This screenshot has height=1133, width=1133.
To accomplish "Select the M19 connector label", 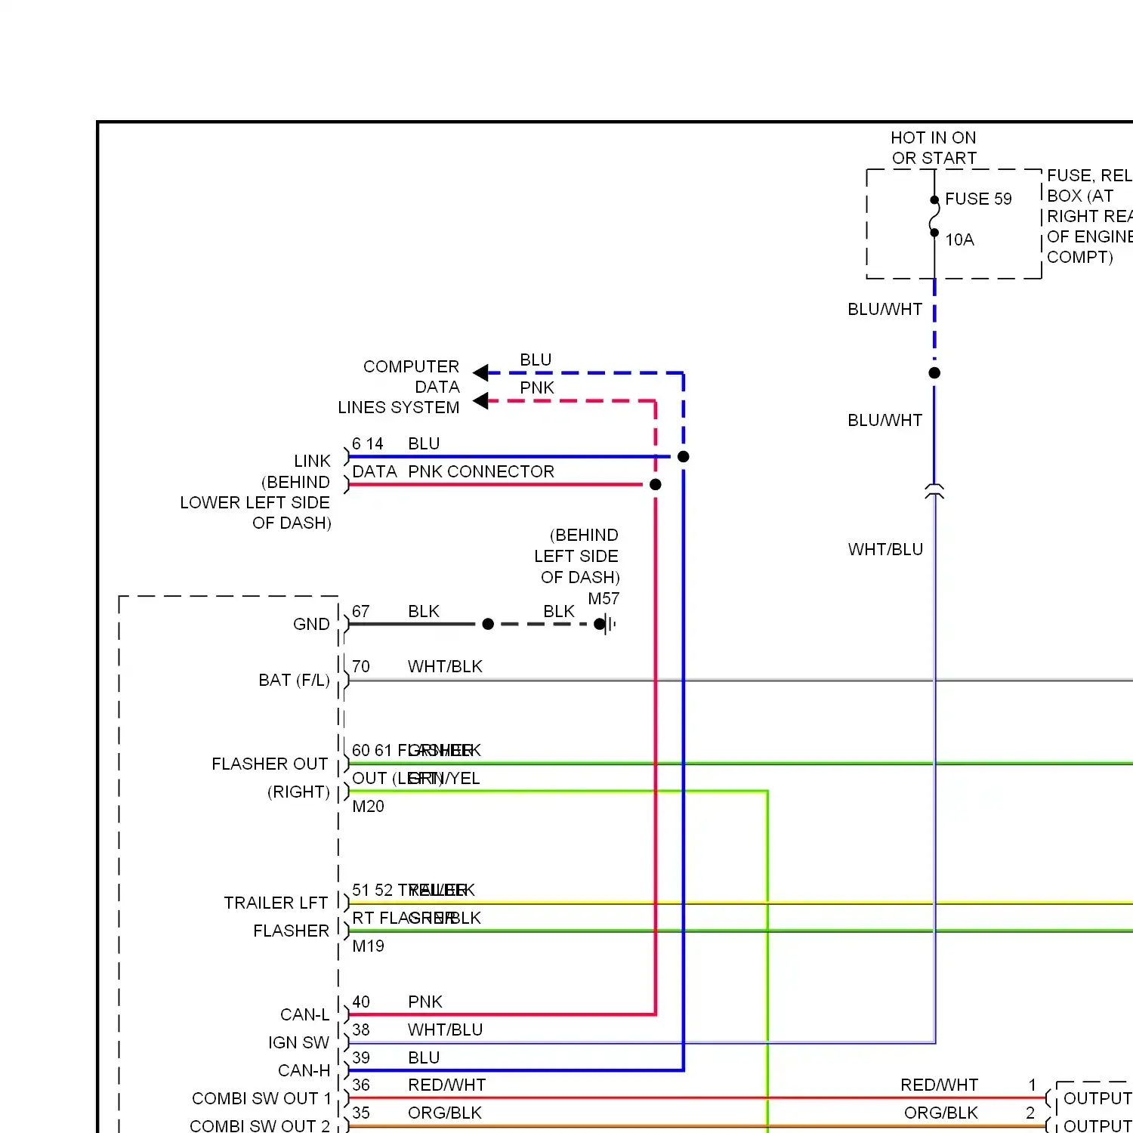I will (x=368, y=946).
